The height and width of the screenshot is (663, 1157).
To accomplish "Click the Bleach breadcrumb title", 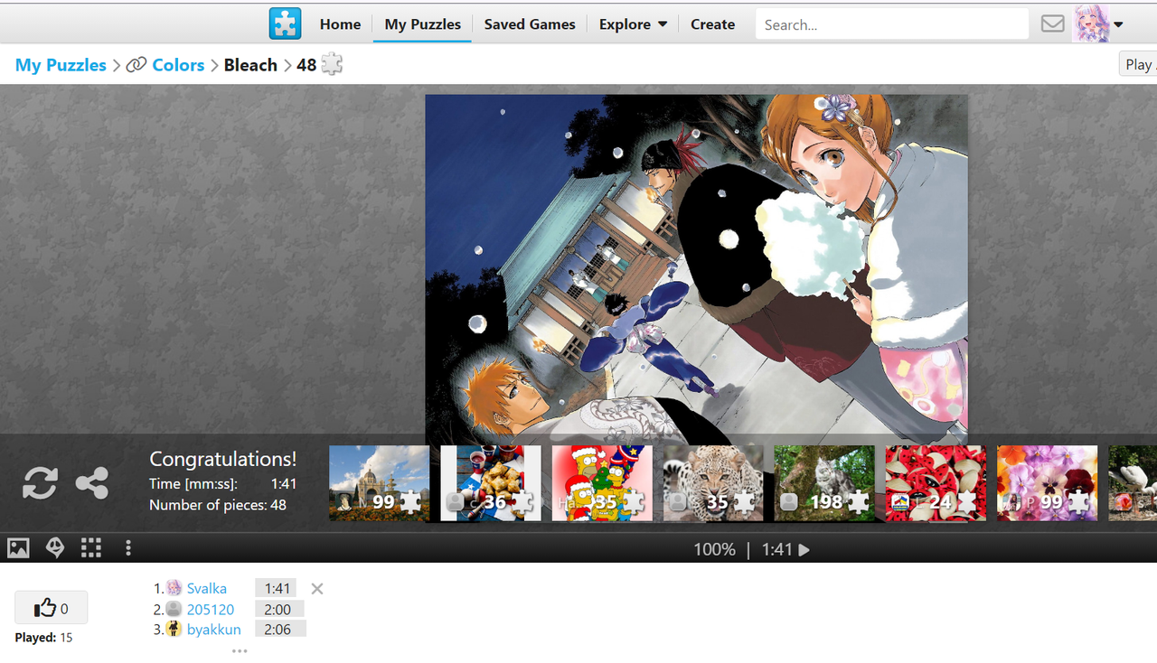I will (250, 65).
